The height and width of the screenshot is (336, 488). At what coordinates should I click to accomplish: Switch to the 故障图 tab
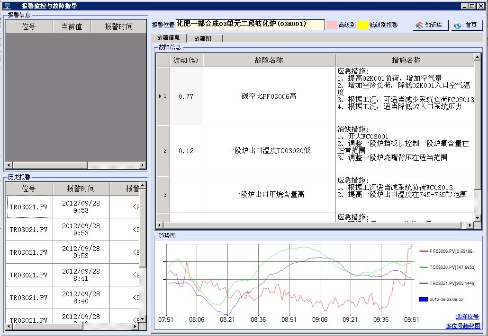click(x=203, y=38)
